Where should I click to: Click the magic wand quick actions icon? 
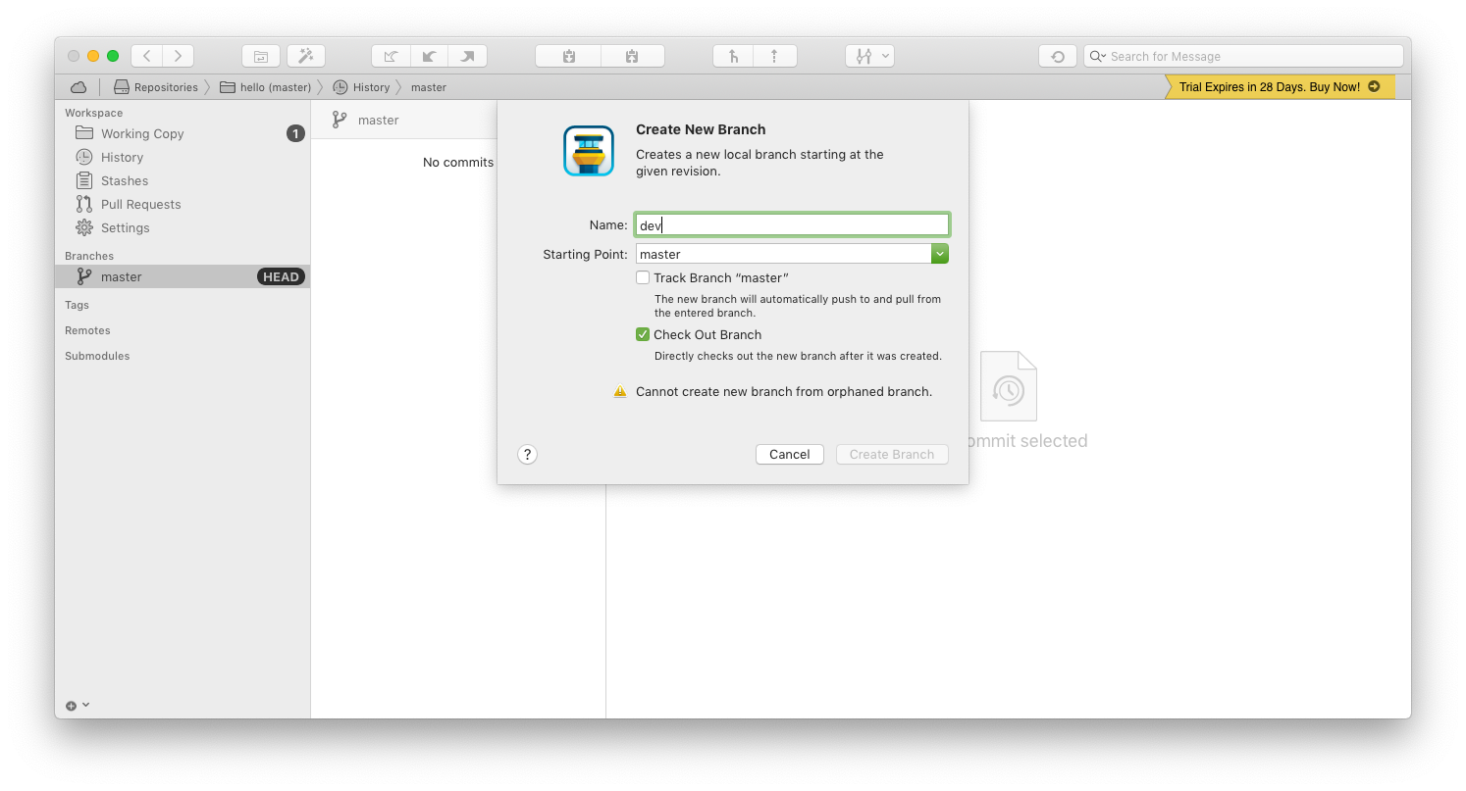coord(306,56)
